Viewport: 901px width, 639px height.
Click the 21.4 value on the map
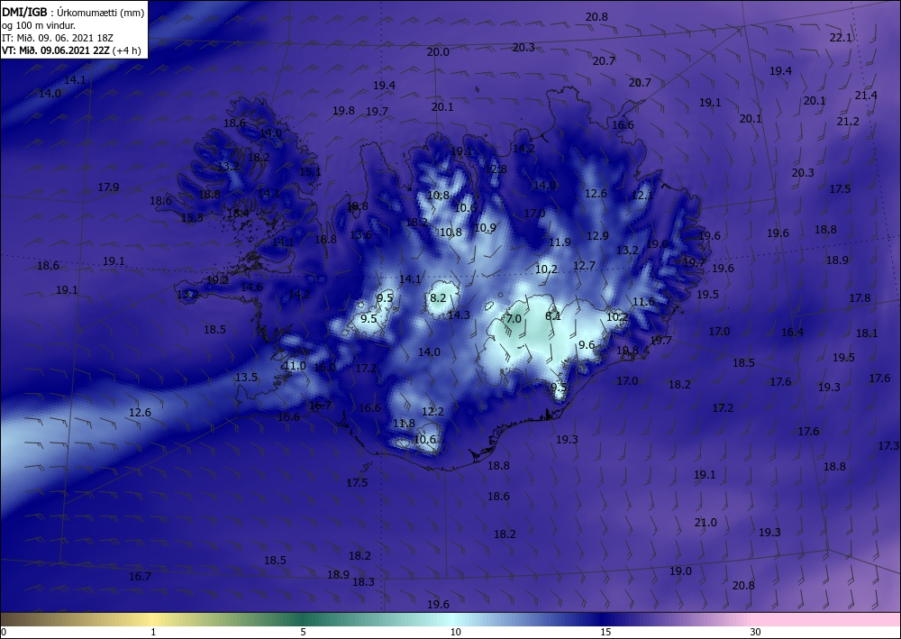[866, 96]
